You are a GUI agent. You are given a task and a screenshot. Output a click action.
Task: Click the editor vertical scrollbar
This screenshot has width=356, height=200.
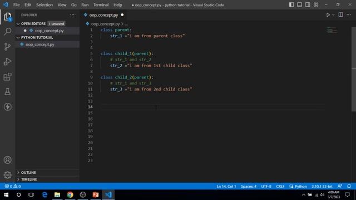(x=354, y=69)
